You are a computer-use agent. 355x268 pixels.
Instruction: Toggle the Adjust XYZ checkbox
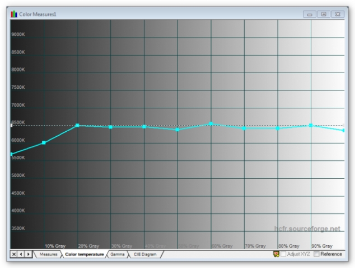[283, 254]
